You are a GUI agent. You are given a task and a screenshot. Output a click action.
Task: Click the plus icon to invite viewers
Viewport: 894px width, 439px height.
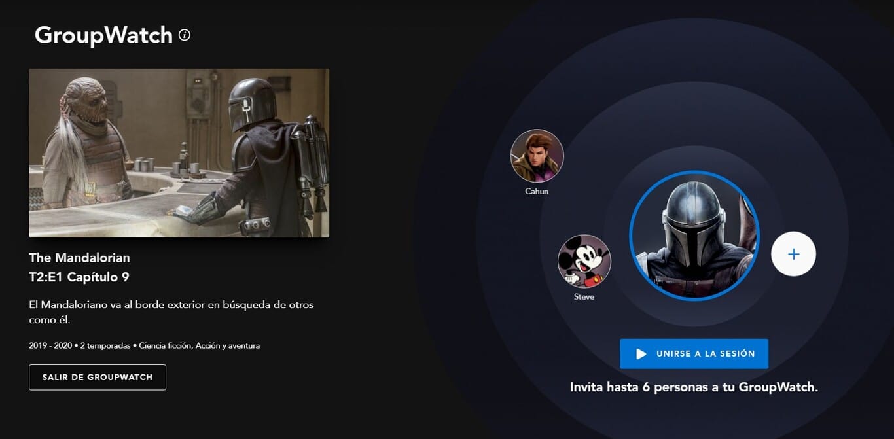(x=793, y=254)
